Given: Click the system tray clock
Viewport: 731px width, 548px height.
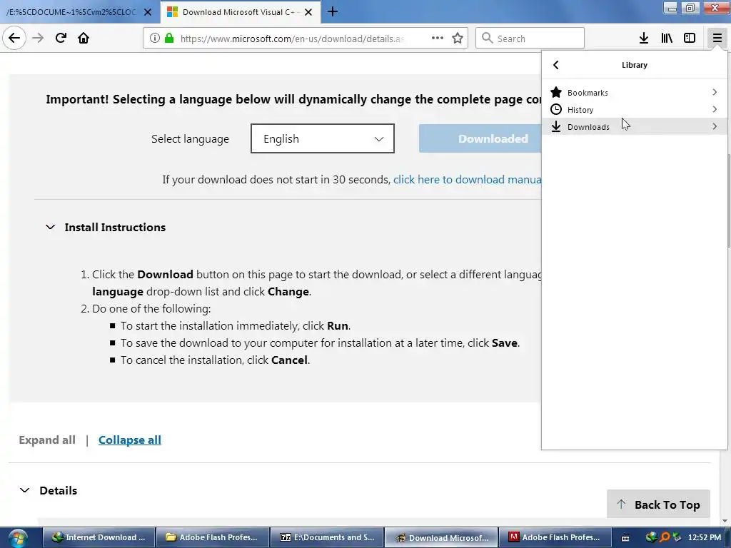Looking at the screenshot, I should point(705,537).
